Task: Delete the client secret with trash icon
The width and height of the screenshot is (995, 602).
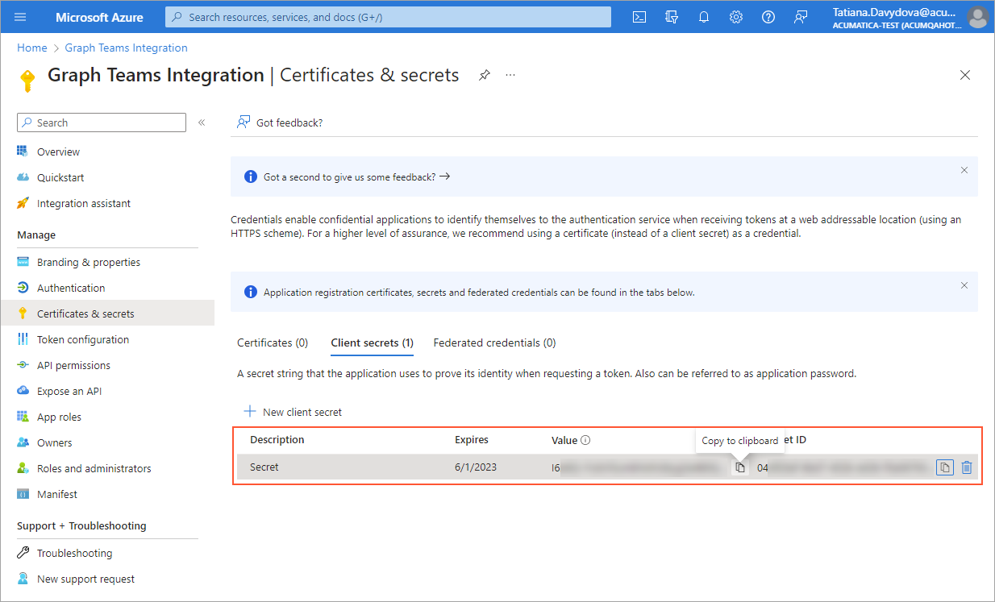Action: (x=967, y=467)
